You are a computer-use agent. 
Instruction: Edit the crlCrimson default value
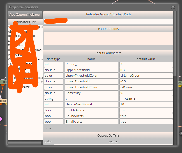click(146, 87)
